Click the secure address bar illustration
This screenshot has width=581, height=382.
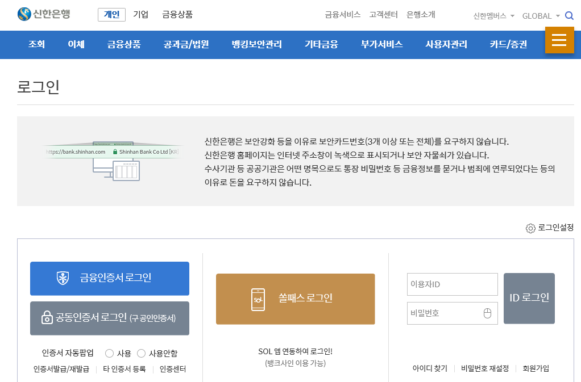point(112,161)
